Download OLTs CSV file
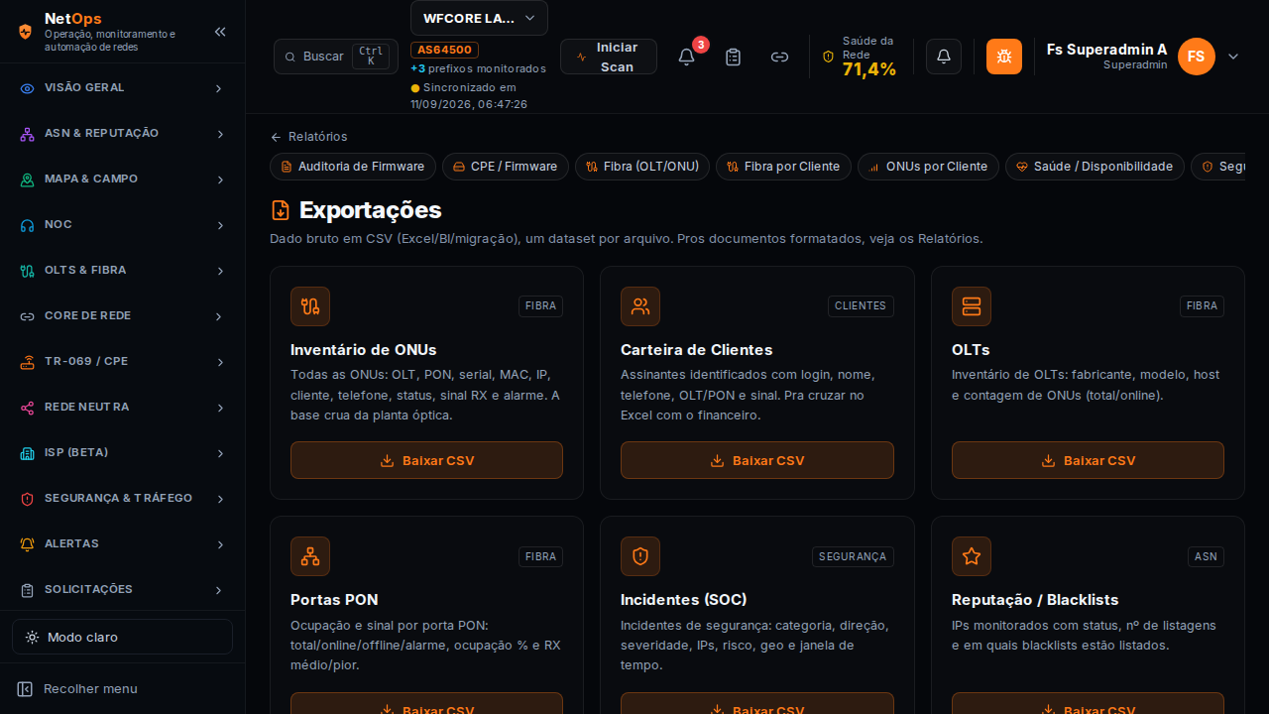Image resolution: width=1269 pixels, height=714 pixels. pos(1088,460)
